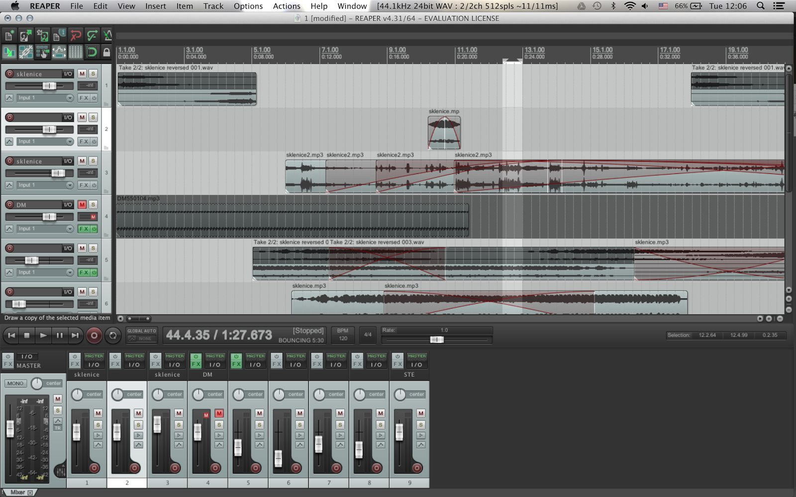
Task: Solo mixer channel 3
Action: [179, 425]
